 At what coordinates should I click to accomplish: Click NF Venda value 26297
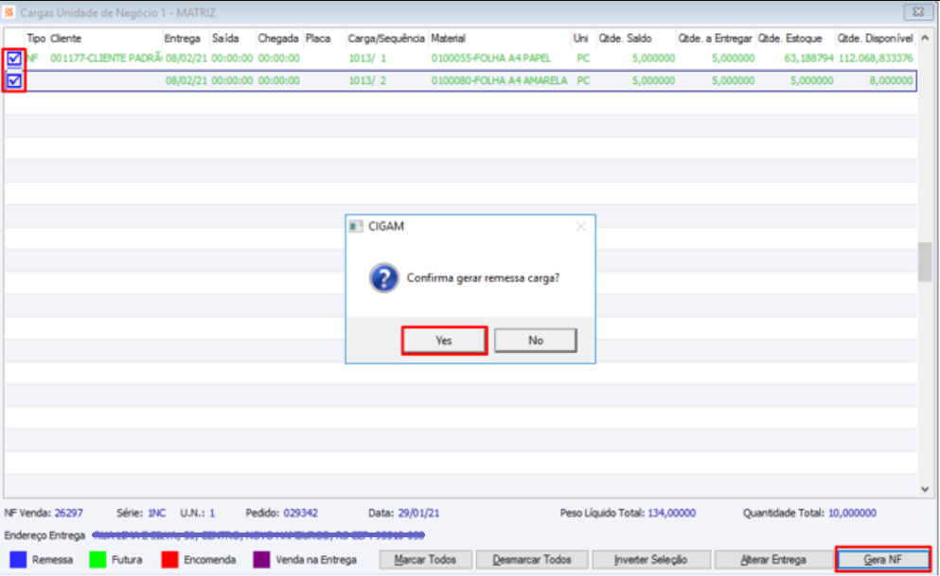69,514
